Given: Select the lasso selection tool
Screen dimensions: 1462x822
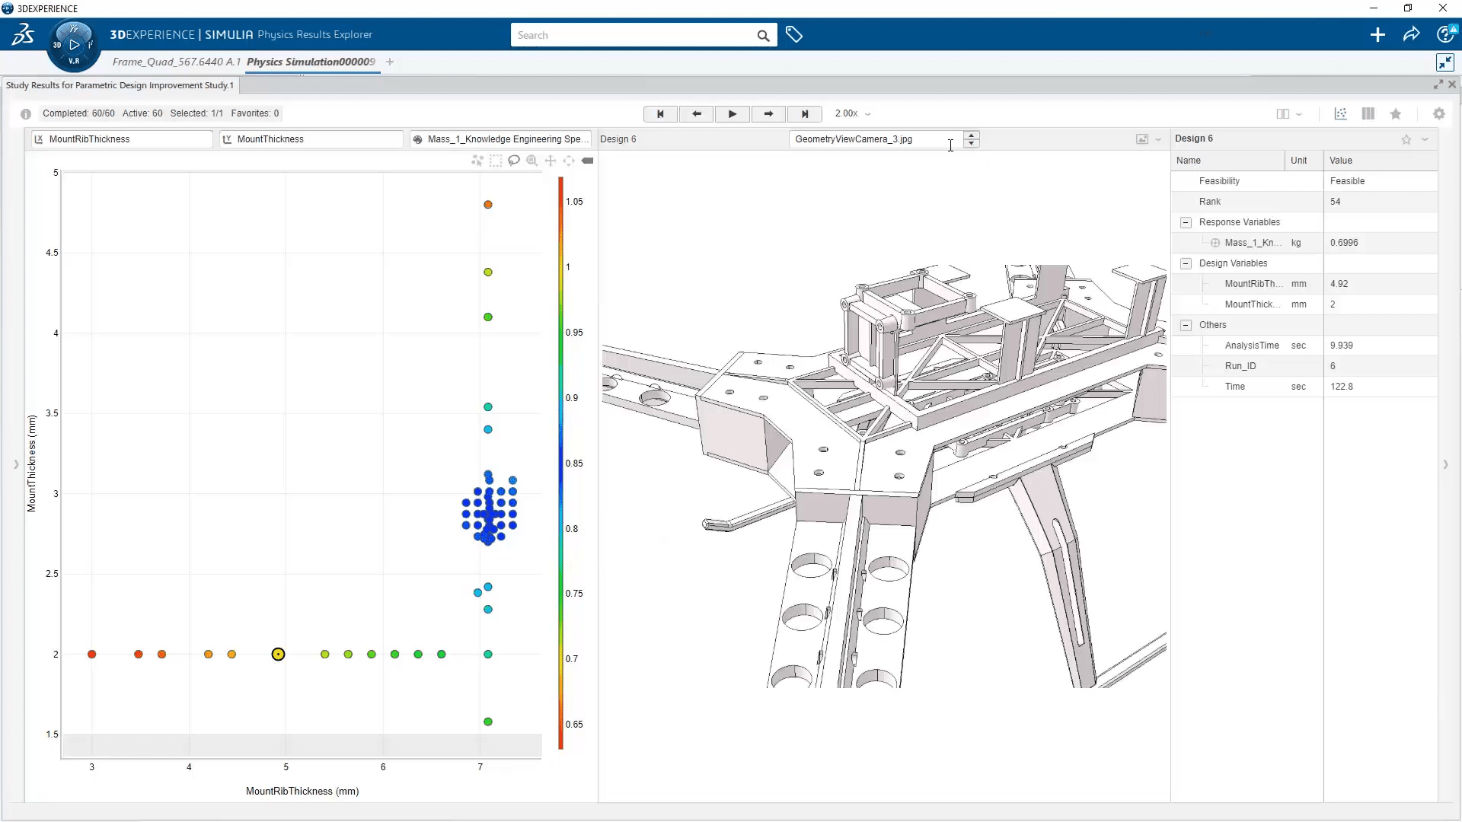Looking at the screenshot, I should (514, 161).
